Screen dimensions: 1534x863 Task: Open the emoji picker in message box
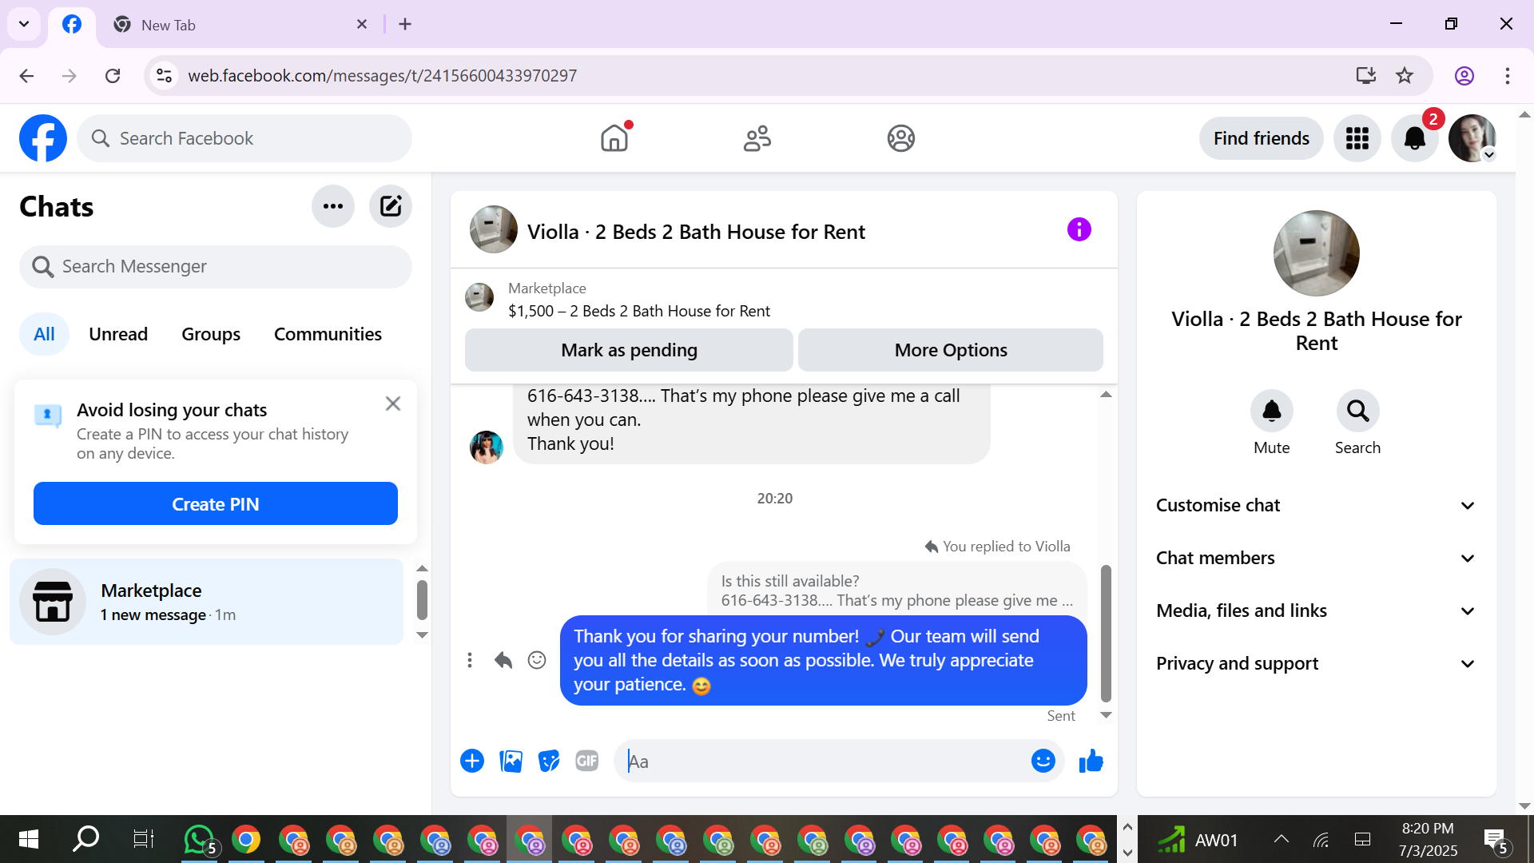(1043, 762)
